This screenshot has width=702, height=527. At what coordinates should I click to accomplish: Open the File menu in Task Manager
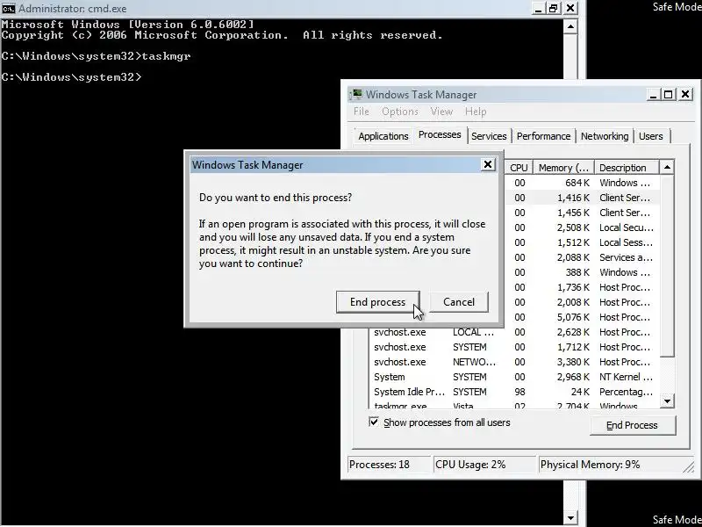(362, 112)
